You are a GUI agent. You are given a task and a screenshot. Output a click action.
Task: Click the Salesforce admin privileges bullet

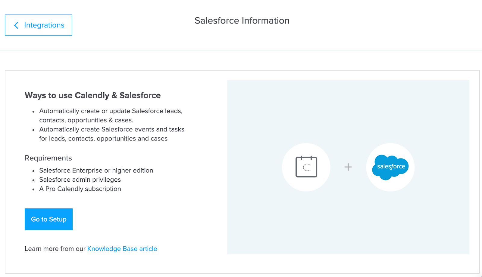(x=80, y=180)
